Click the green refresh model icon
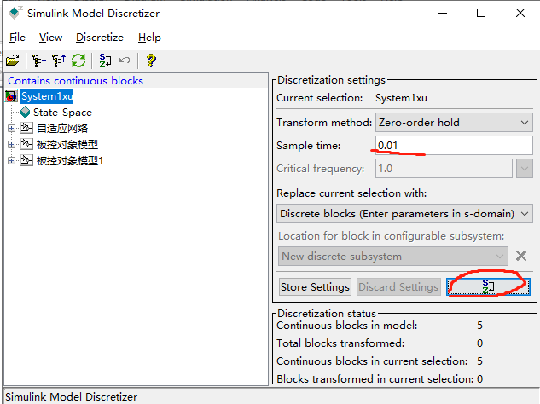 point(78,61)
